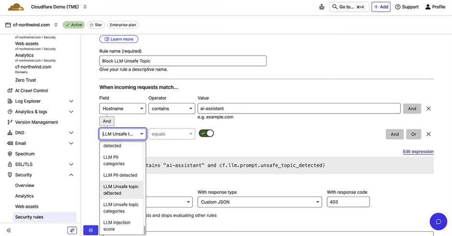Click And button on LLM Unsafe row
The height and width of the screenshot is (236, 452).
coord(395,134)
